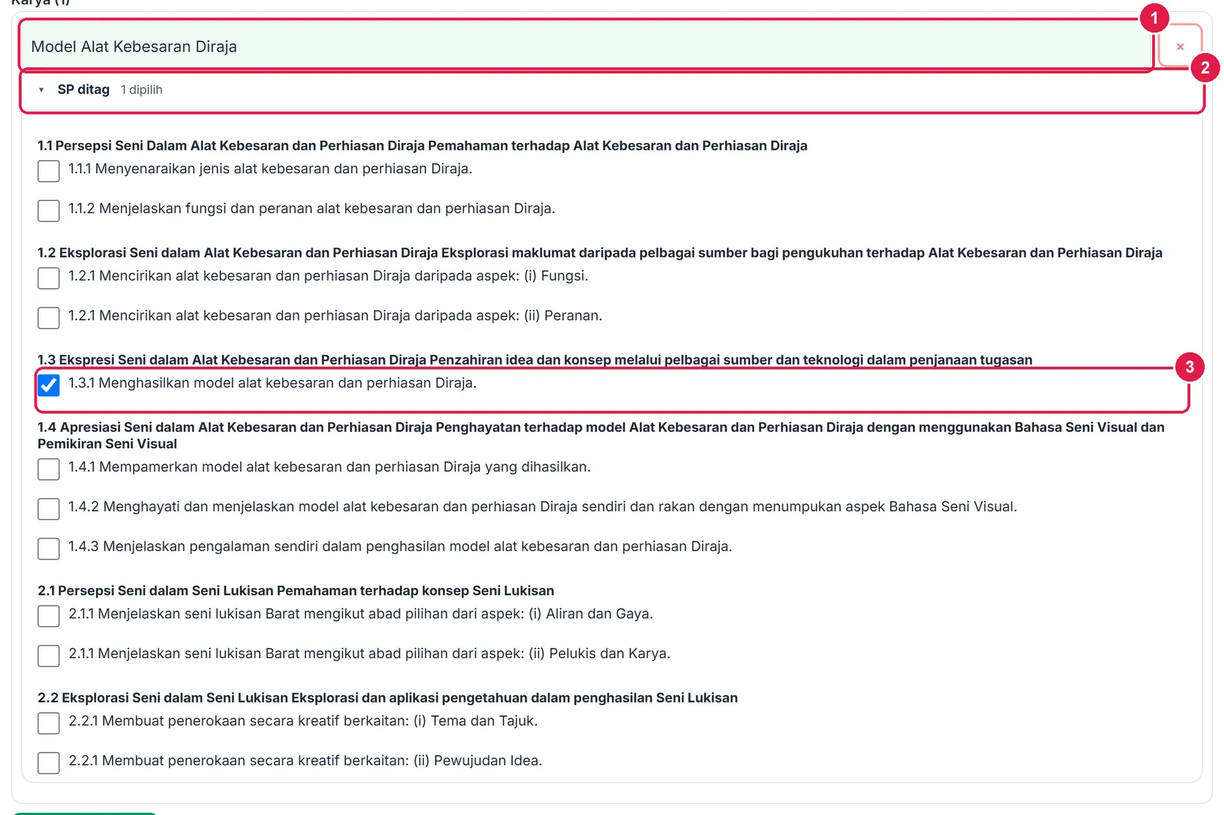This screenshot has height=815, width=1224.
Task: Click the '1 dipilih' count text
Action: [x=142, y=90]
